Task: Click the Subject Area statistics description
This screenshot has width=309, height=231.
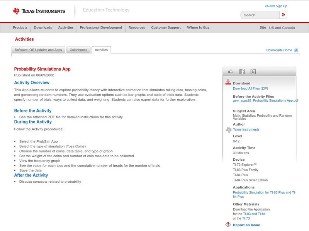Action: click(262, 117)
